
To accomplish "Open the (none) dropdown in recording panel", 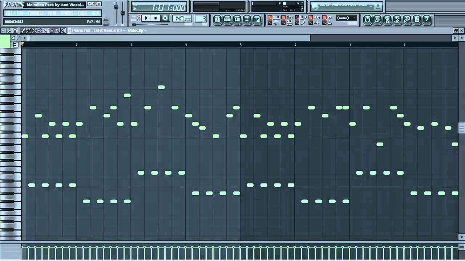I will click(x=347, y=18).
